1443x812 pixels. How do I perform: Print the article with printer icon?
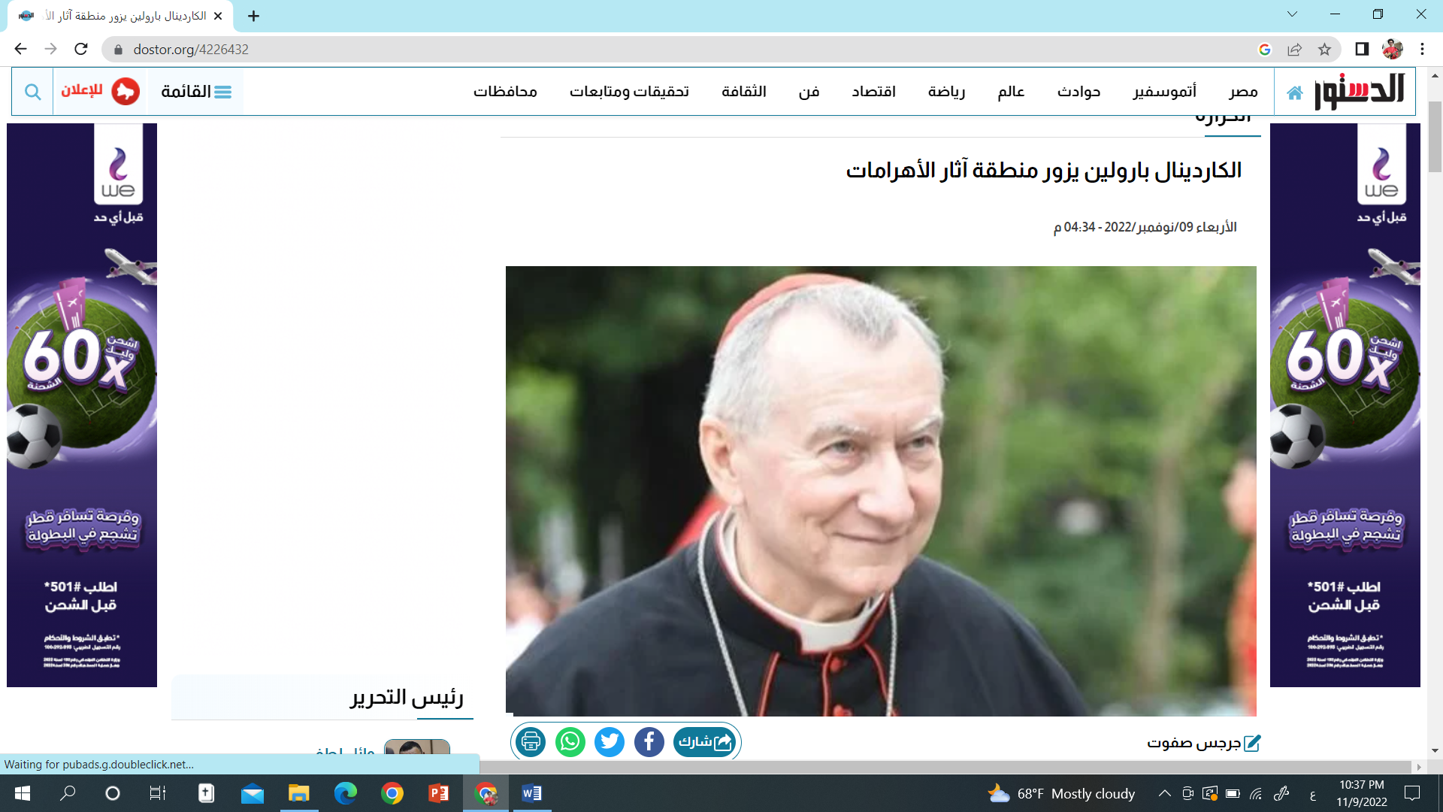[x=531, y=742]
